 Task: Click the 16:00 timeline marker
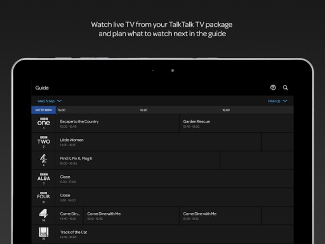click(x=226, y=110)
